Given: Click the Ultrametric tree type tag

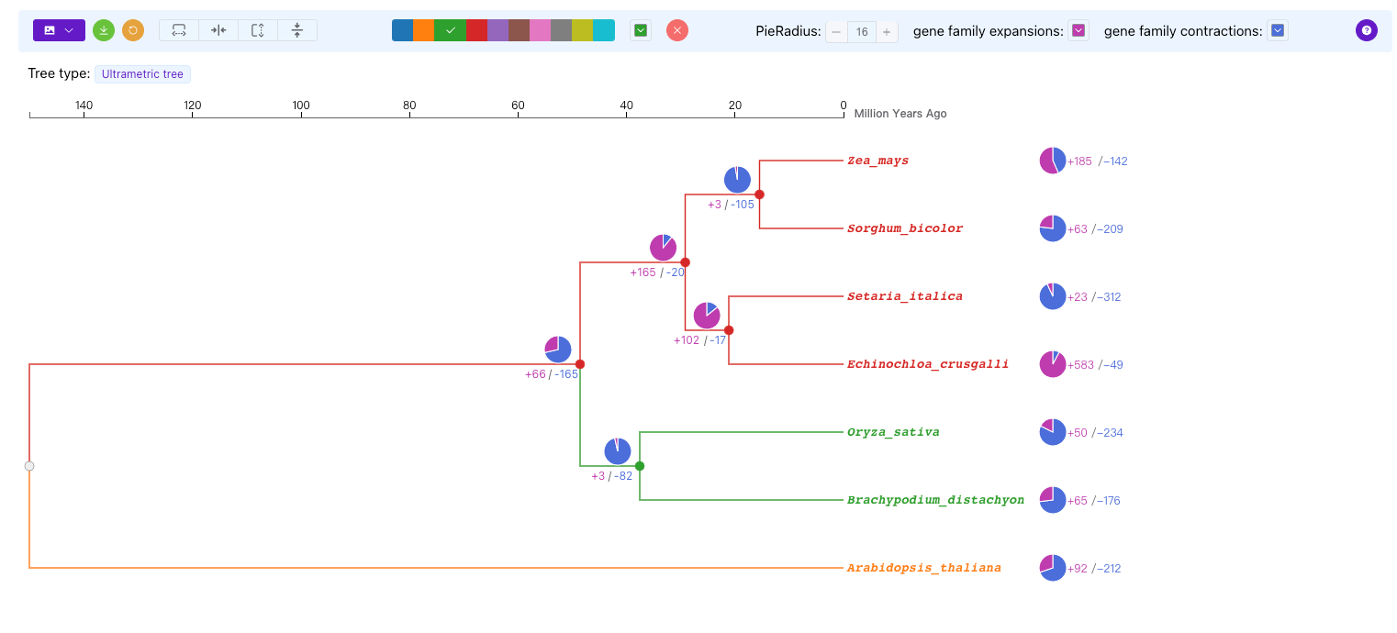Looking at the screenshot, I should pyautogui.click(x=142, y=74).
